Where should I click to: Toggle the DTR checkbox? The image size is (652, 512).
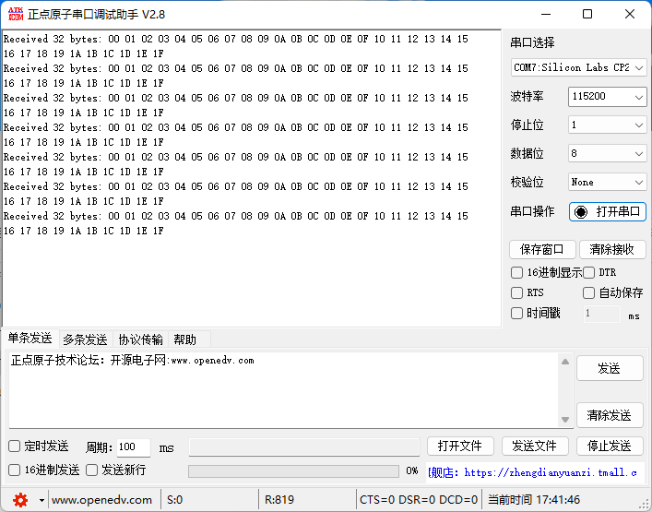[x=588, y=273]
